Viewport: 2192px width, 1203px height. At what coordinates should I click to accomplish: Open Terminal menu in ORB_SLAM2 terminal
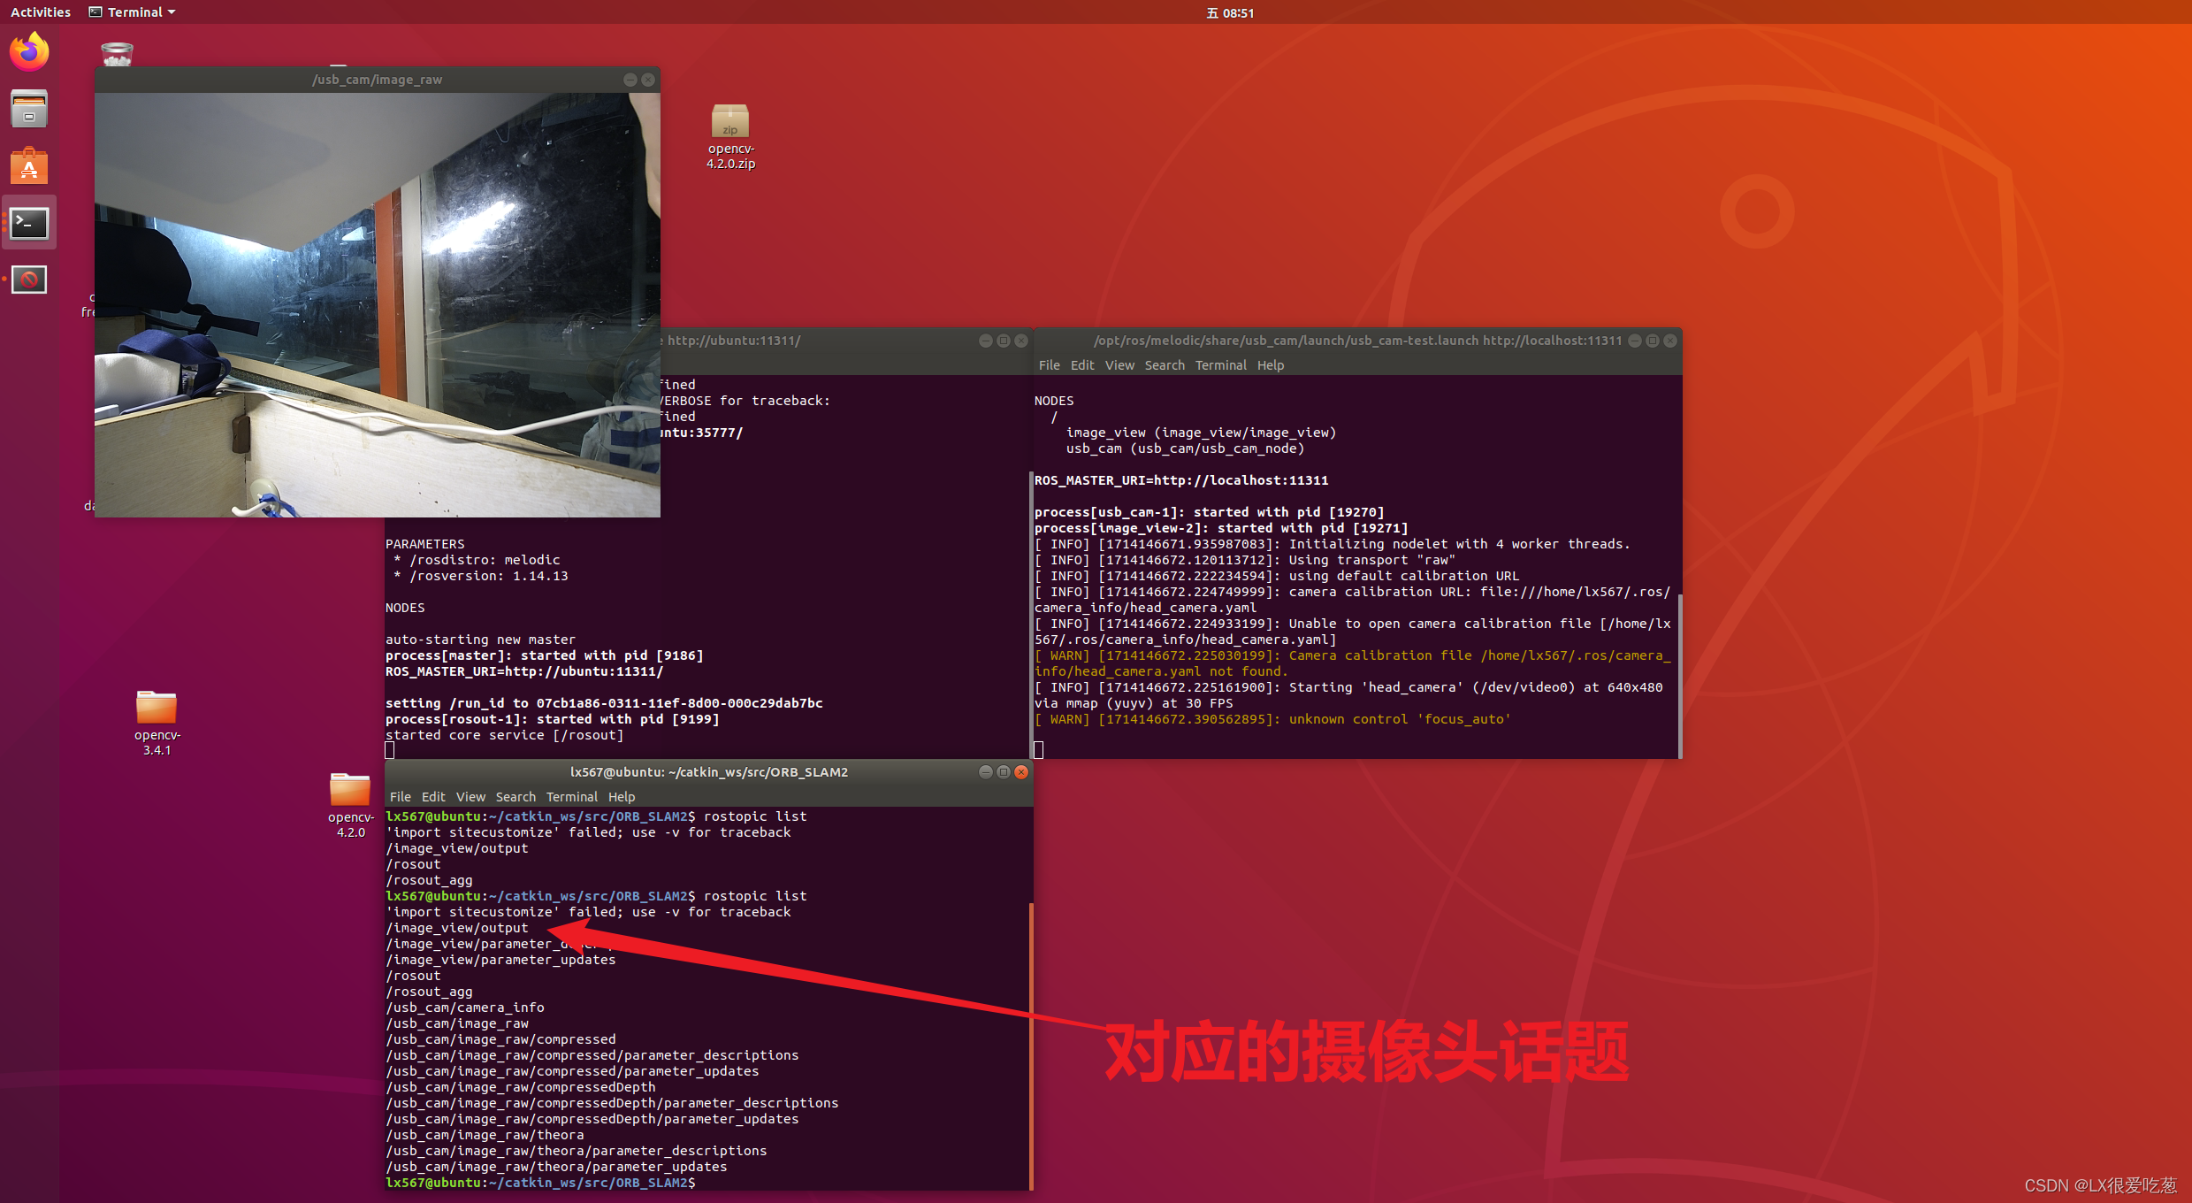[x=571, y=797]
